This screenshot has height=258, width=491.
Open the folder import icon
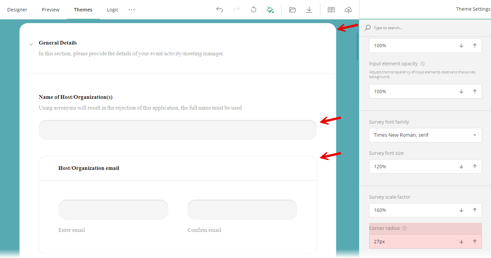[293, 10]
